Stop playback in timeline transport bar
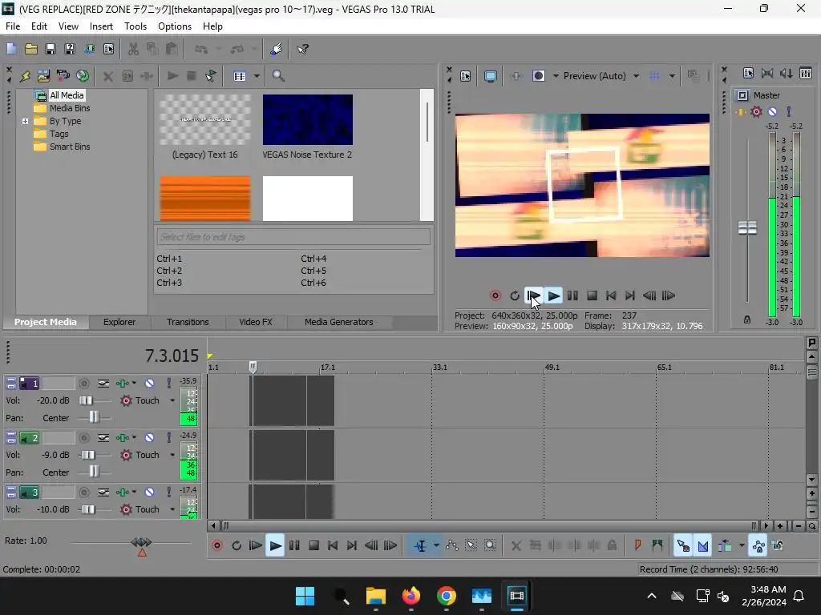 [x=313, y=546]
